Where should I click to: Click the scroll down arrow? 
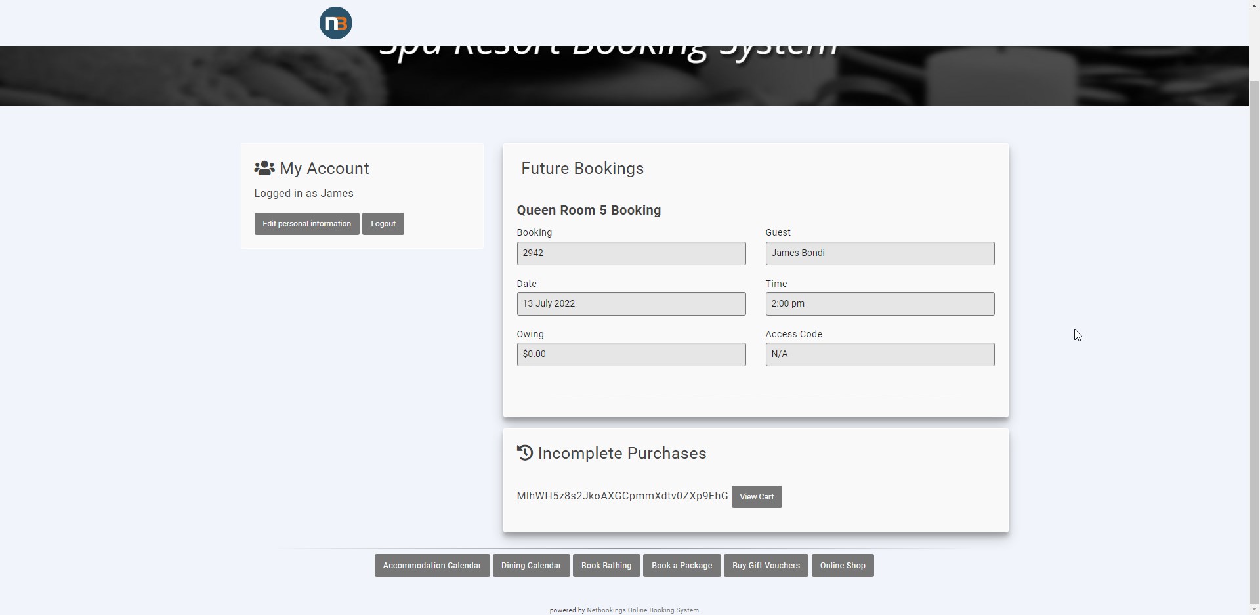click(x=1254, y=610)
